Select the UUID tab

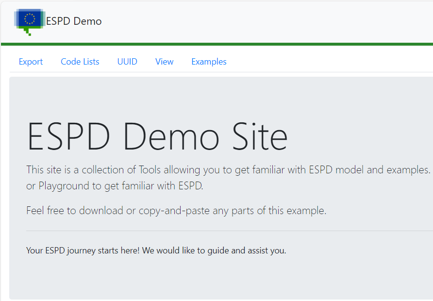[x=127, y=62]
